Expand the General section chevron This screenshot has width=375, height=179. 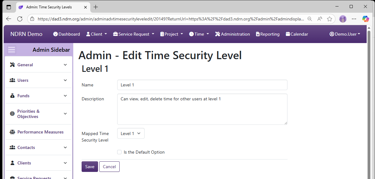click(65, 65)
